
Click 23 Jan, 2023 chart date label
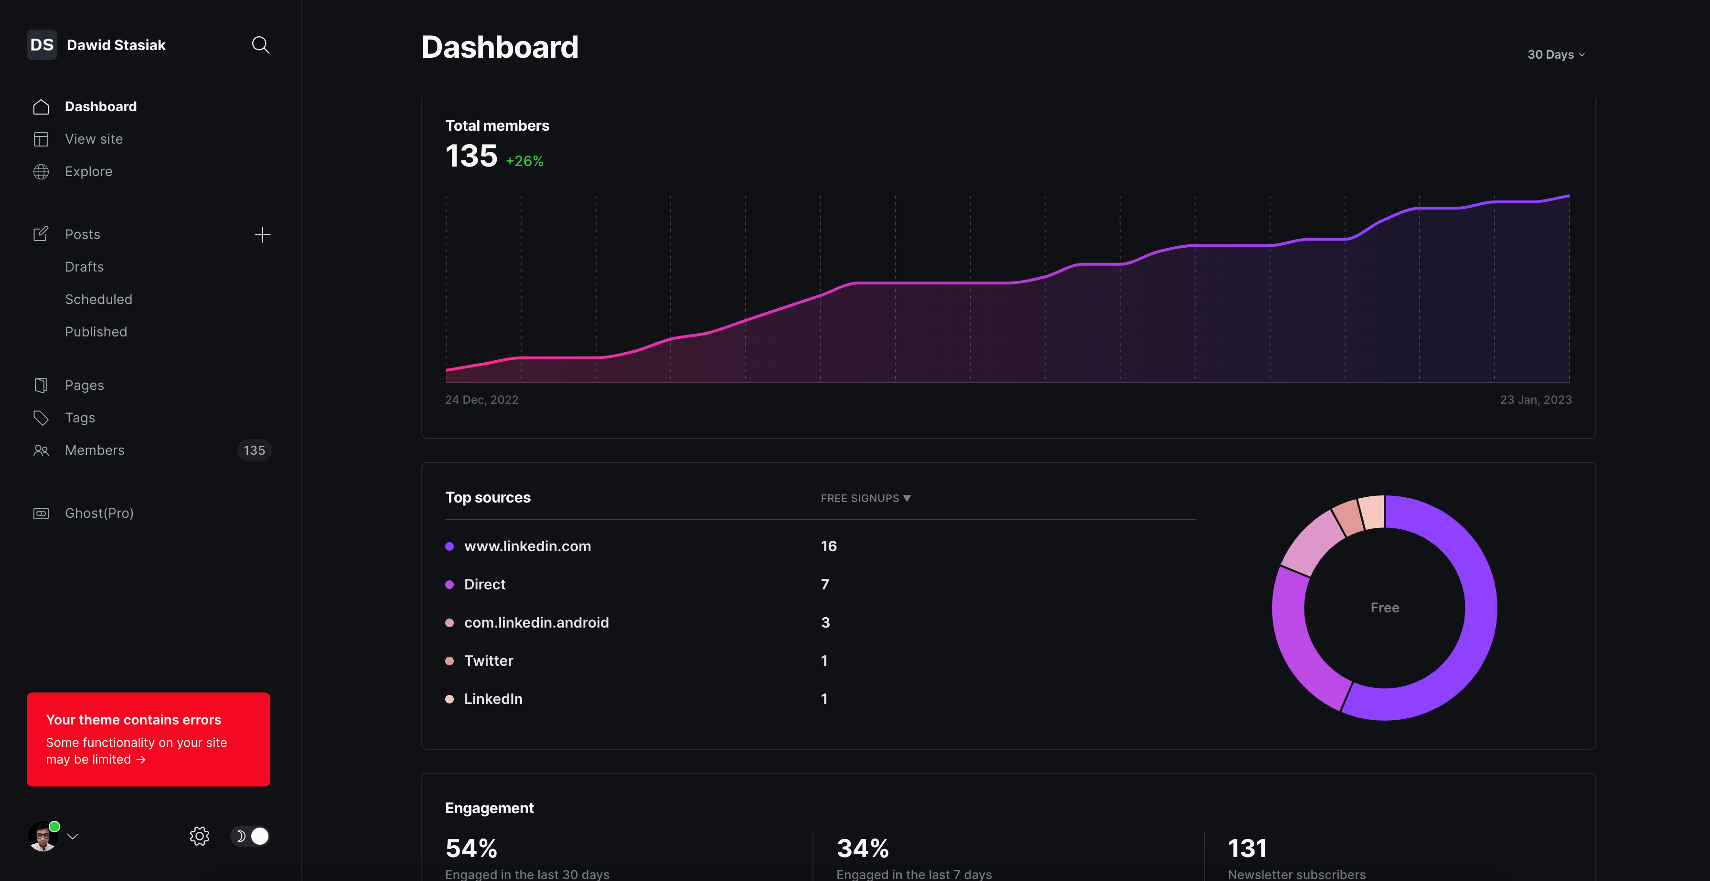(1536, 399)
